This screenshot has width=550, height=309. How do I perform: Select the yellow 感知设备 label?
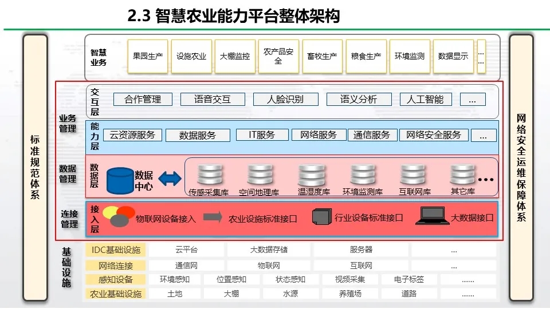(116, 280)
